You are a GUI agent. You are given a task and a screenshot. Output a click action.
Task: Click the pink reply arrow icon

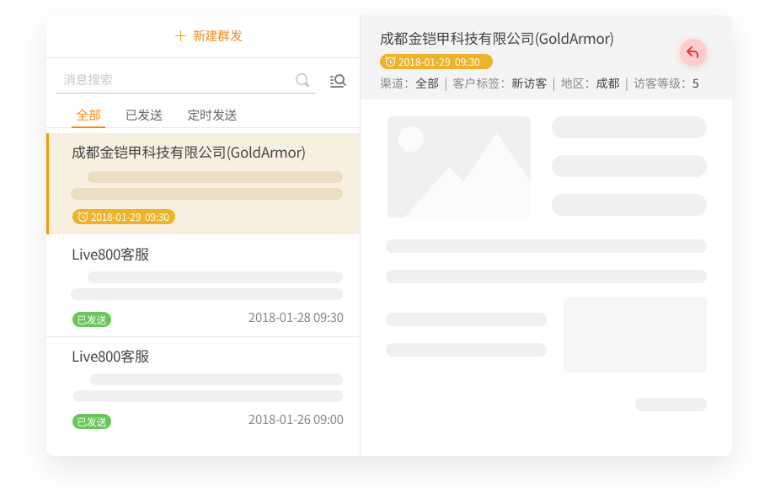692,51
